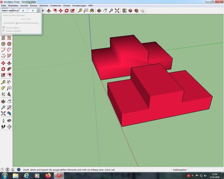Open the Kamera menu
This screenshot has width=224, height=179.
tap(33, 6)
